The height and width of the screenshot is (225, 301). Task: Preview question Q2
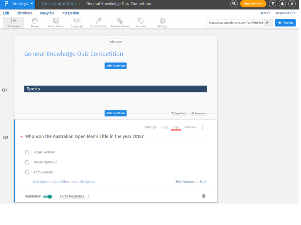click(x=190, y=127)
